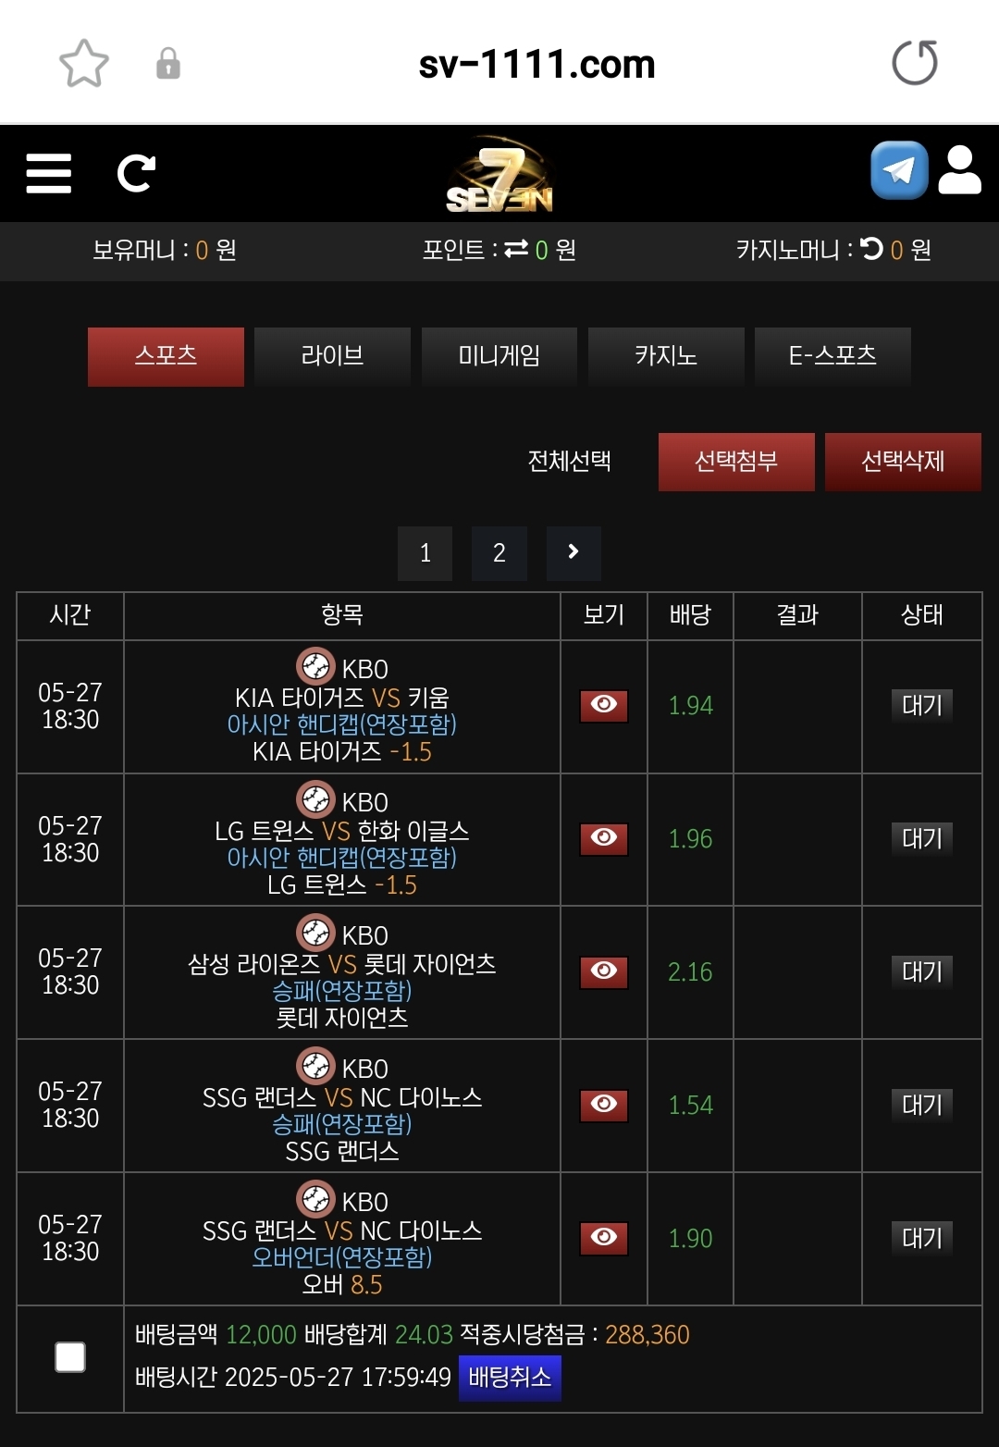Open page 2 of bet history

point(499,553)
